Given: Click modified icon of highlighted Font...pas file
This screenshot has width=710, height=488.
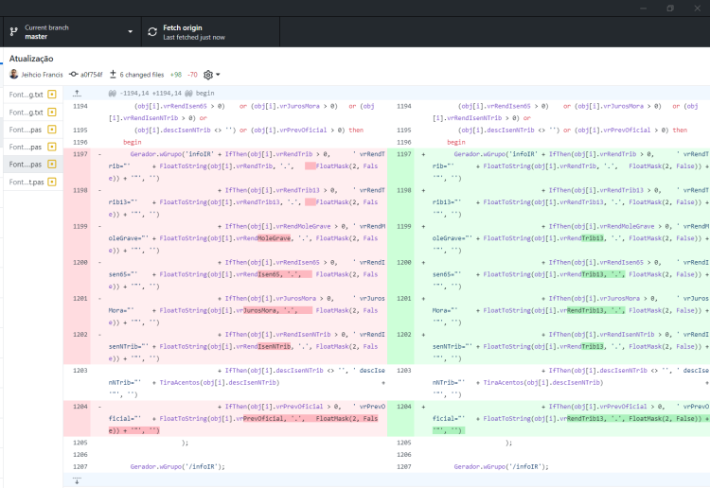Looking at the screenshot, I should [x=52, y=165].
